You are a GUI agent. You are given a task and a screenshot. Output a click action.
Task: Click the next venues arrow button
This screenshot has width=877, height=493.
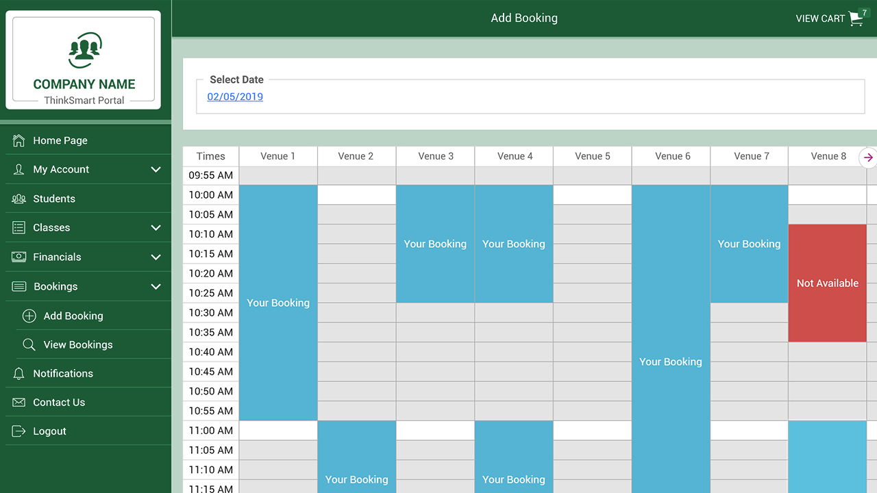868,157
